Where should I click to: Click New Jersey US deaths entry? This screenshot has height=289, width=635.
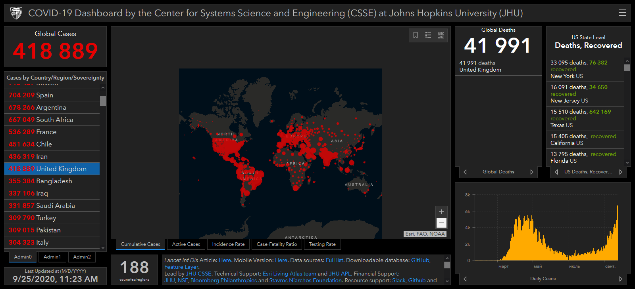(x=585, y=94)
